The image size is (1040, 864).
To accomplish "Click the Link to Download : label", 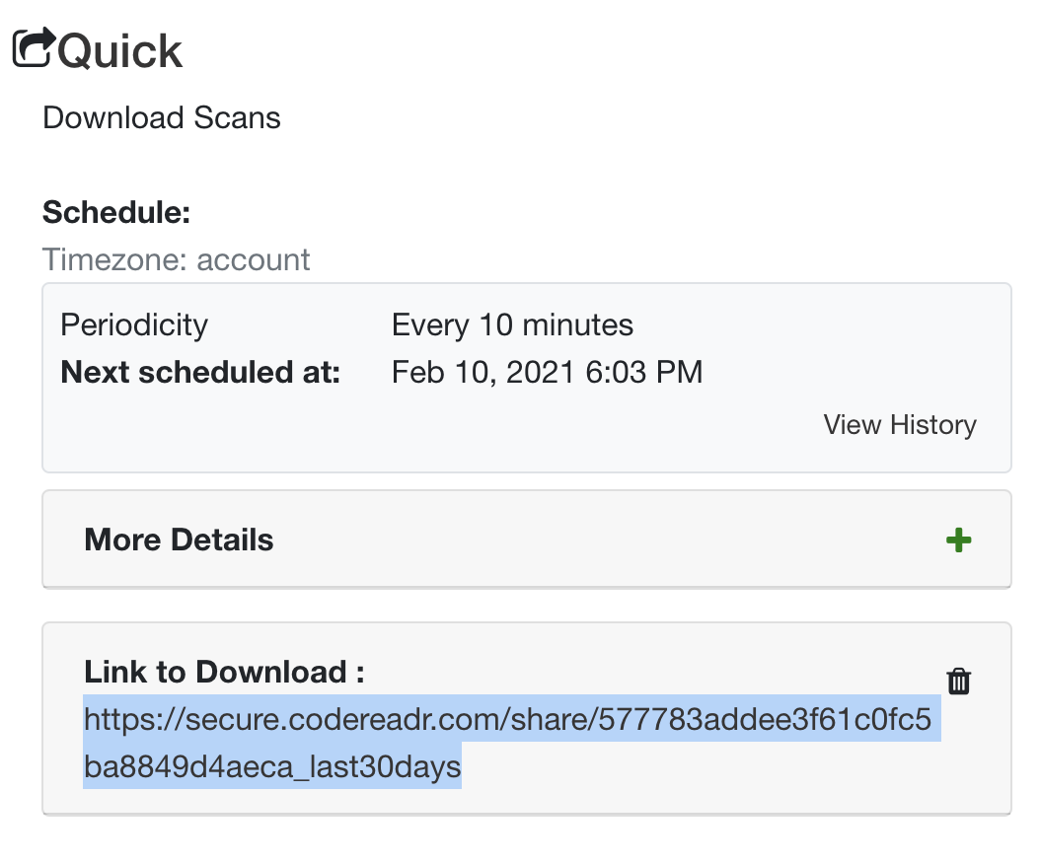I will pyautogui.click(x=224, y=672).
